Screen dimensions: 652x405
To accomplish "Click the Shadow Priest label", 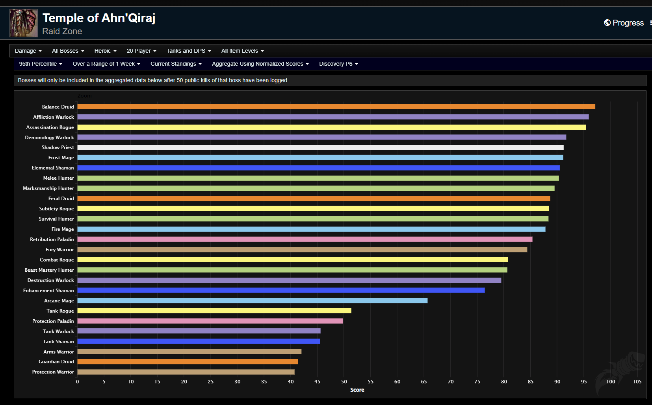I will pos(58,147).
